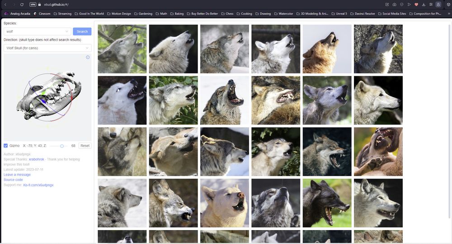
Task: Open the Social Media Sites bookmarks folder
Action: [x=392, y=14]
